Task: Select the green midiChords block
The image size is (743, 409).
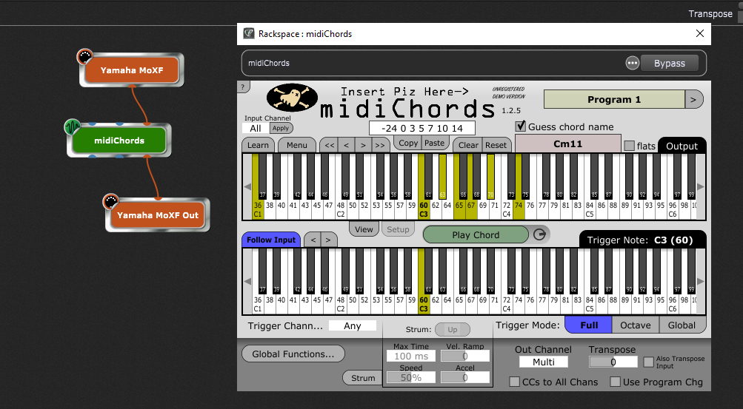Action: tap(119, 140)
